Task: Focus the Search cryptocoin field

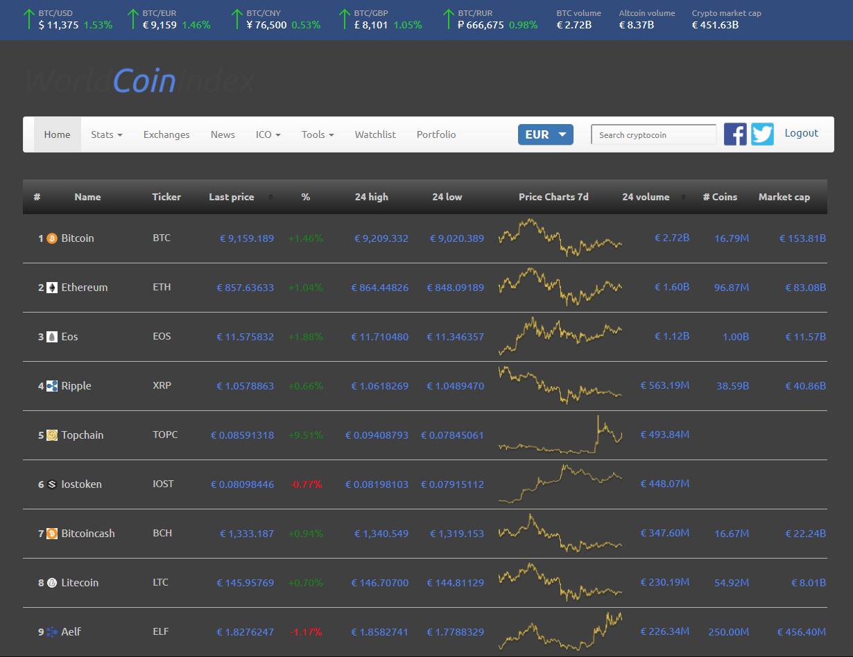Action: pyautogui.click(x=653, y=134)
